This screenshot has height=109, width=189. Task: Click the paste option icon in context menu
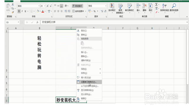pos(82,43)
